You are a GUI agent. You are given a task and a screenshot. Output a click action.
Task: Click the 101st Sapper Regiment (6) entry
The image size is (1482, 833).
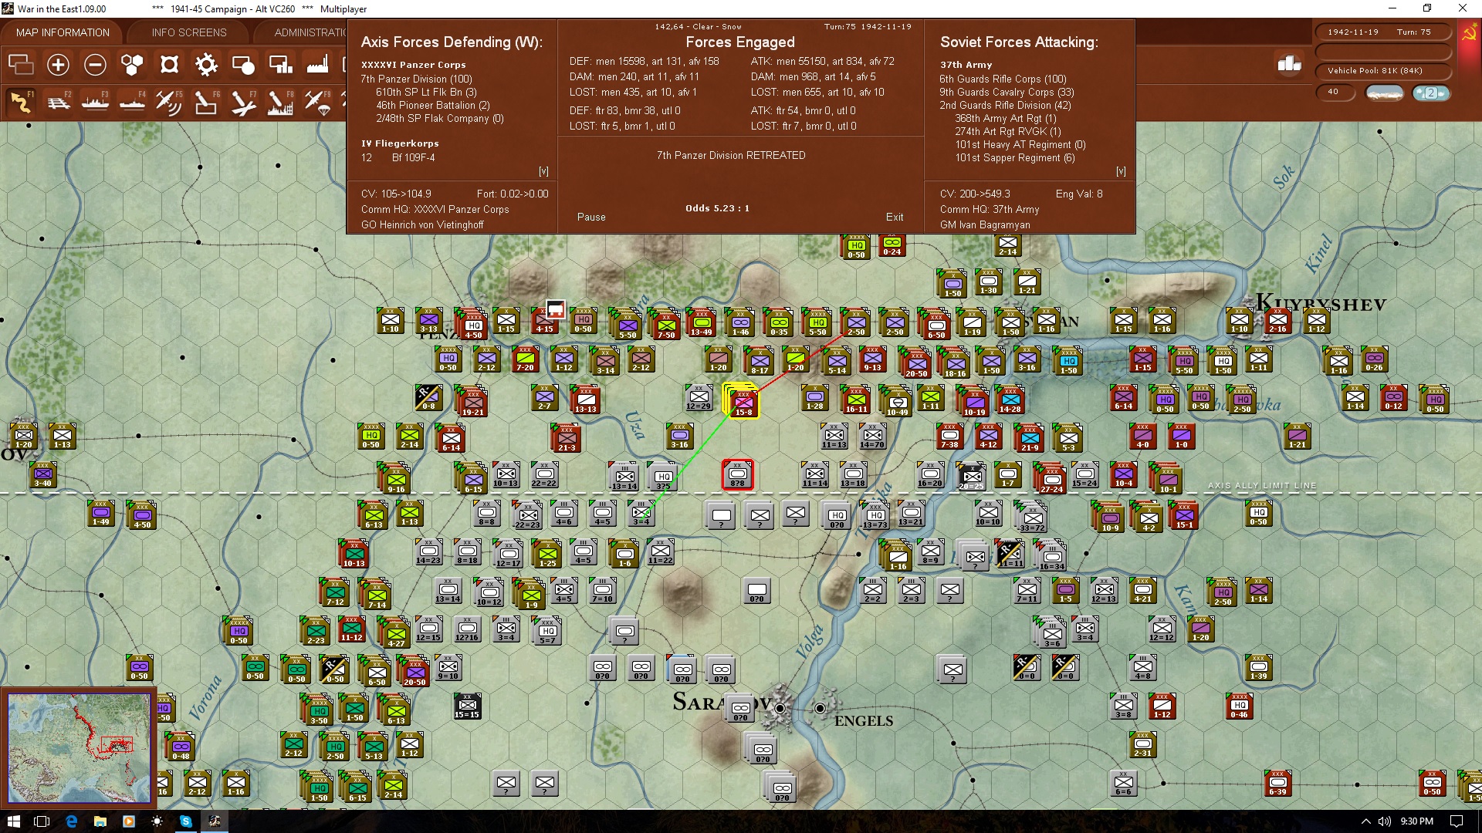[x=1014, y=158]
